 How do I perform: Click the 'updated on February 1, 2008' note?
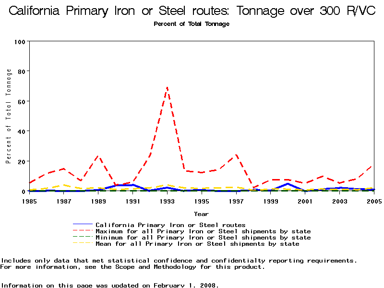(x=109, y=285)
